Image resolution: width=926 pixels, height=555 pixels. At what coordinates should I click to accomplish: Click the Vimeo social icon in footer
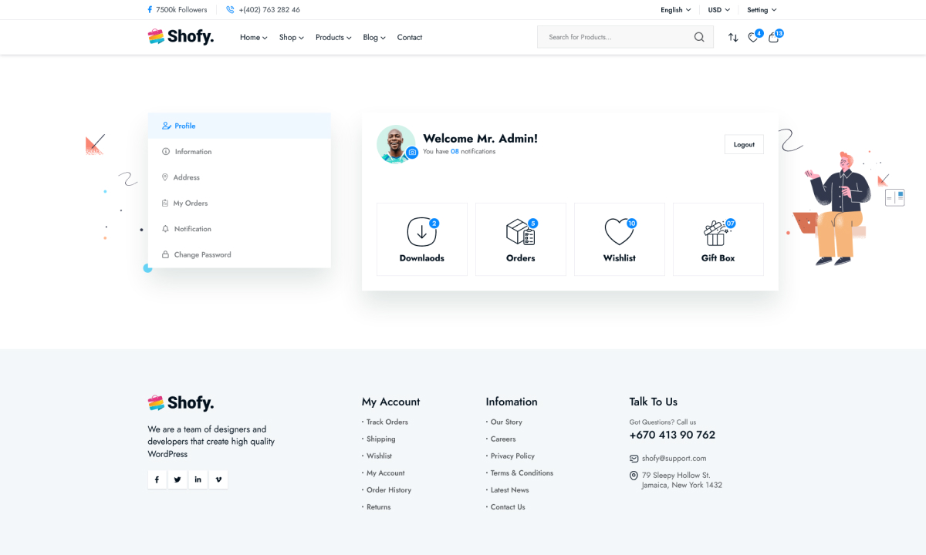218,479
